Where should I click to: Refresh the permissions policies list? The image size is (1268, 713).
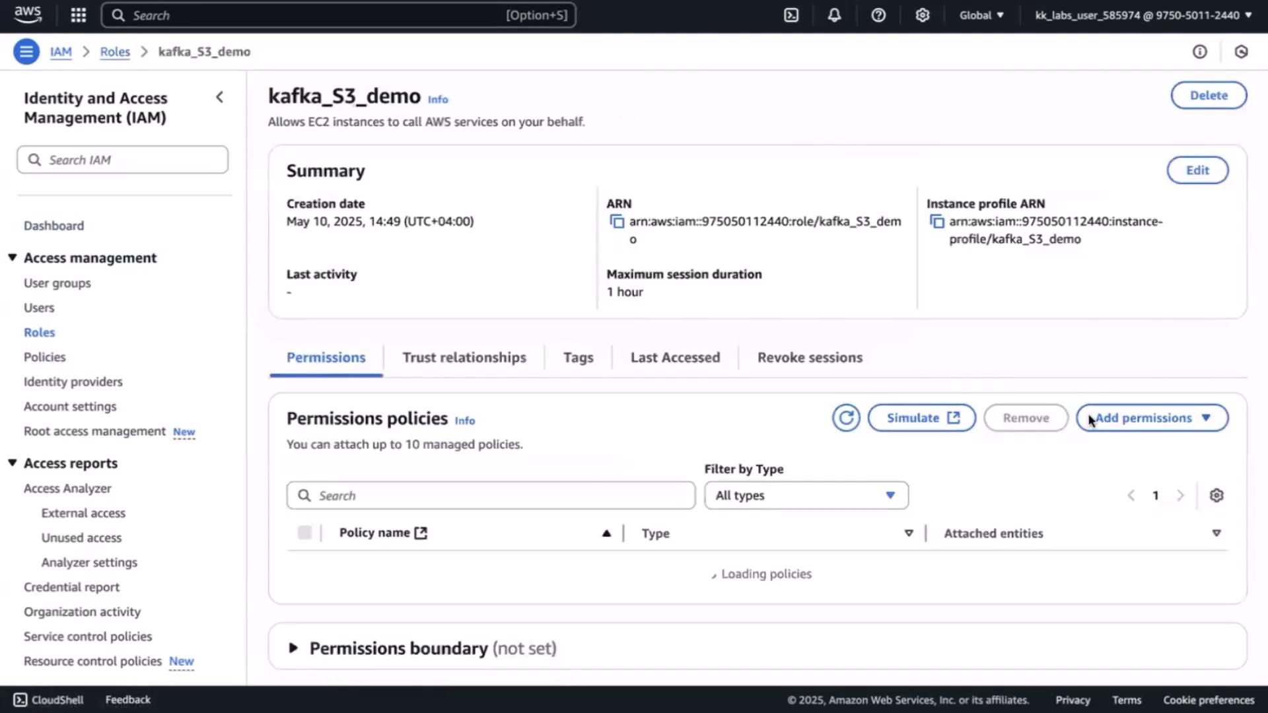click(846, 418)
